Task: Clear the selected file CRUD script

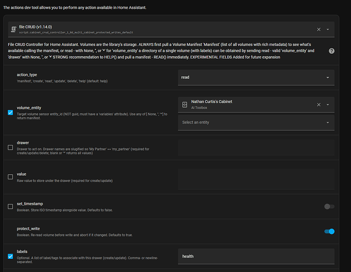Action: coord(319,29)
